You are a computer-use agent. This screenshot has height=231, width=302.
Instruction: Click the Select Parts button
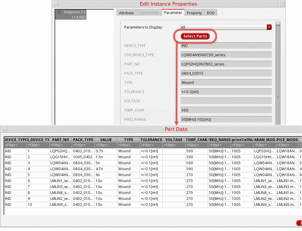pyautogui.click(x=195, y=36)
